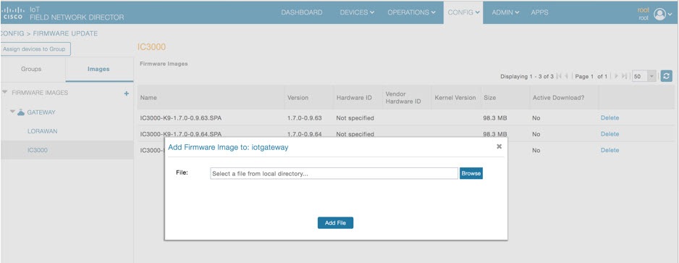The width and height of the screenshot is (679, 263).
Task: Delete IC3000-K9-1.7.0-0.9.63.SPA image
Action: click(x=610, y=118)
